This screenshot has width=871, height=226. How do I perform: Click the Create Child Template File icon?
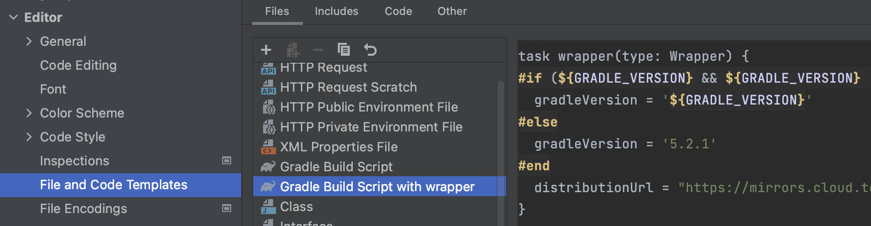293,50
